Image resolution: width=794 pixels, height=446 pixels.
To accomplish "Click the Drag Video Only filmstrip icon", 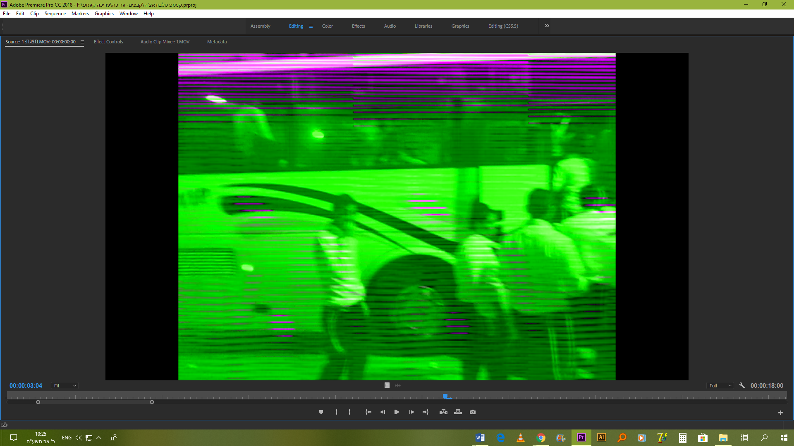I will click(x=387, y=385).
